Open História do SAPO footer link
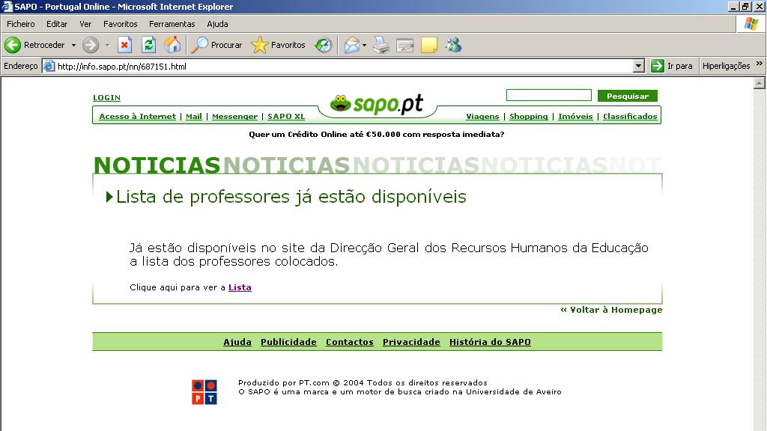This screenshot has width=767, height=431. (490, 342)
